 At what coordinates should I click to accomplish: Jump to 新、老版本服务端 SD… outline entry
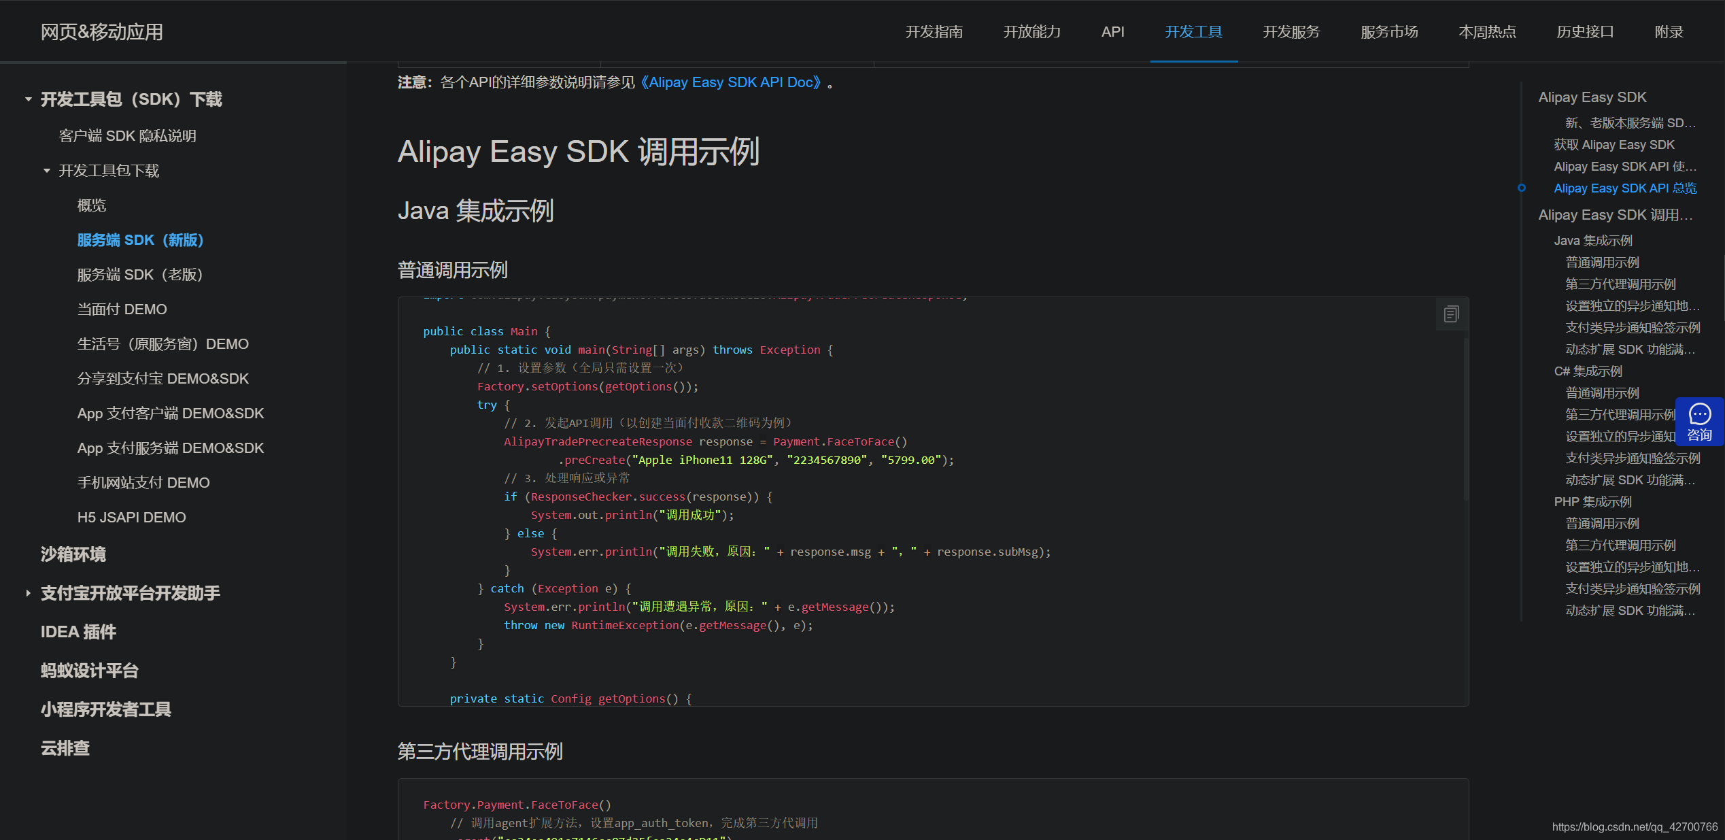[1630, 123]
